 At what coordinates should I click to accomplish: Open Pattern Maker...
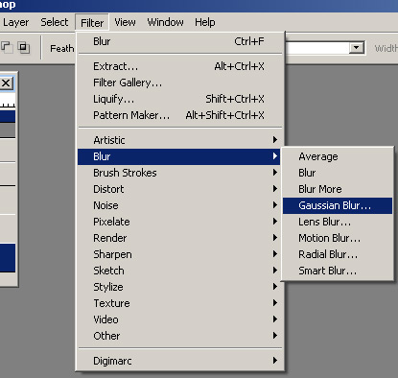point(179,115)
